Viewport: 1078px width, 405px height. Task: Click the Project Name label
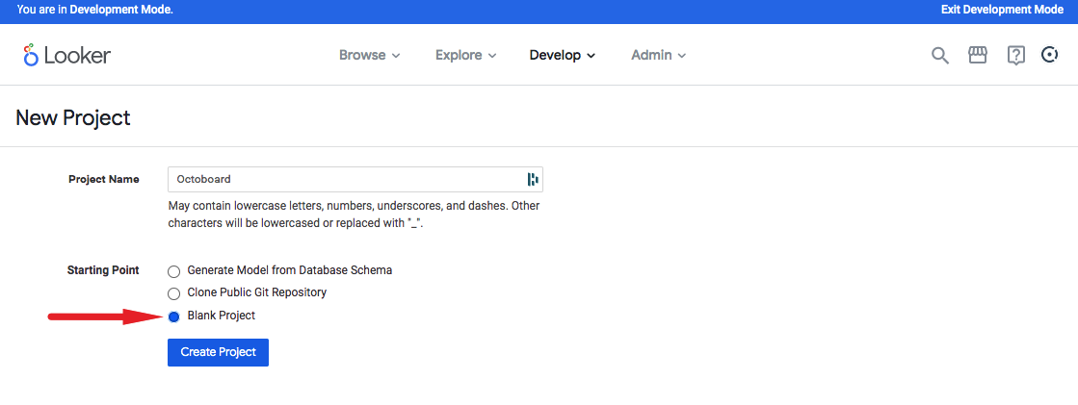click(104, 179)
